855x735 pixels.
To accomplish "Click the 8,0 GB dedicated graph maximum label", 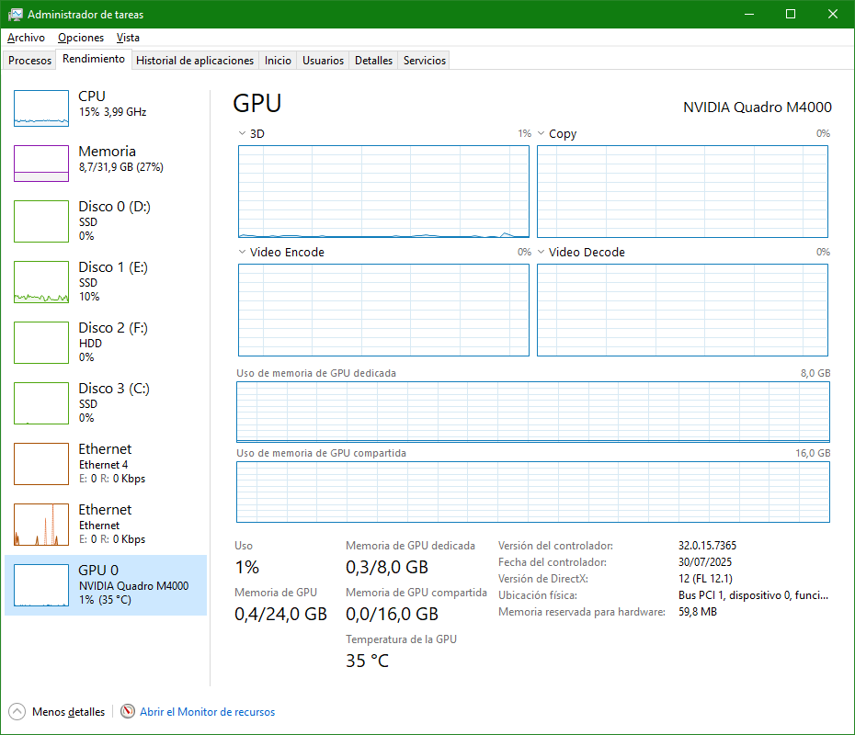I will coord(815,373).
